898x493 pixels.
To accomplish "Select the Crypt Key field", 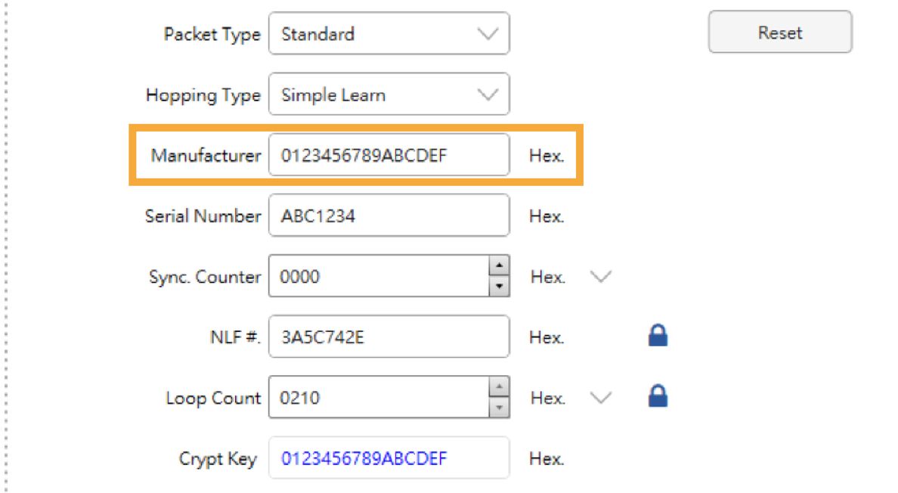I will [389, 458].
